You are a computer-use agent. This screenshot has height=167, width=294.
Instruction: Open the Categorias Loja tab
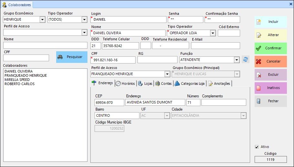coord(190,83)
